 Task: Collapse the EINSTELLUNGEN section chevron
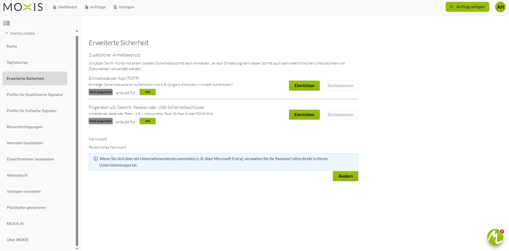pyautogui.click(x=6, y=33)
